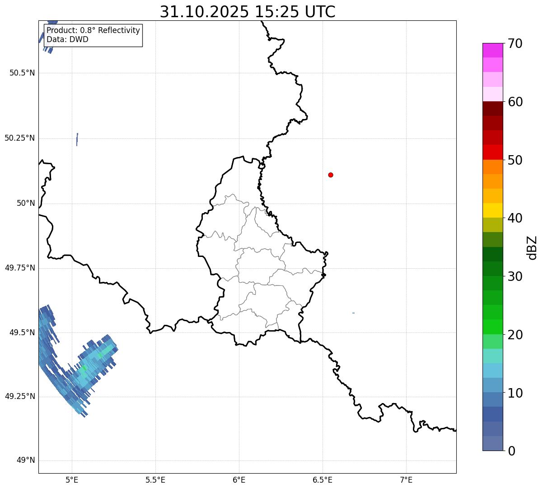Click the "Data: DWD" label
Viewport: 543px width, 489px height.
coord(67,39)
